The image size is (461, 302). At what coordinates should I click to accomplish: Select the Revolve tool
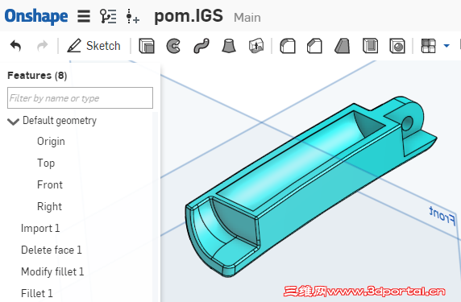point(173,46)
